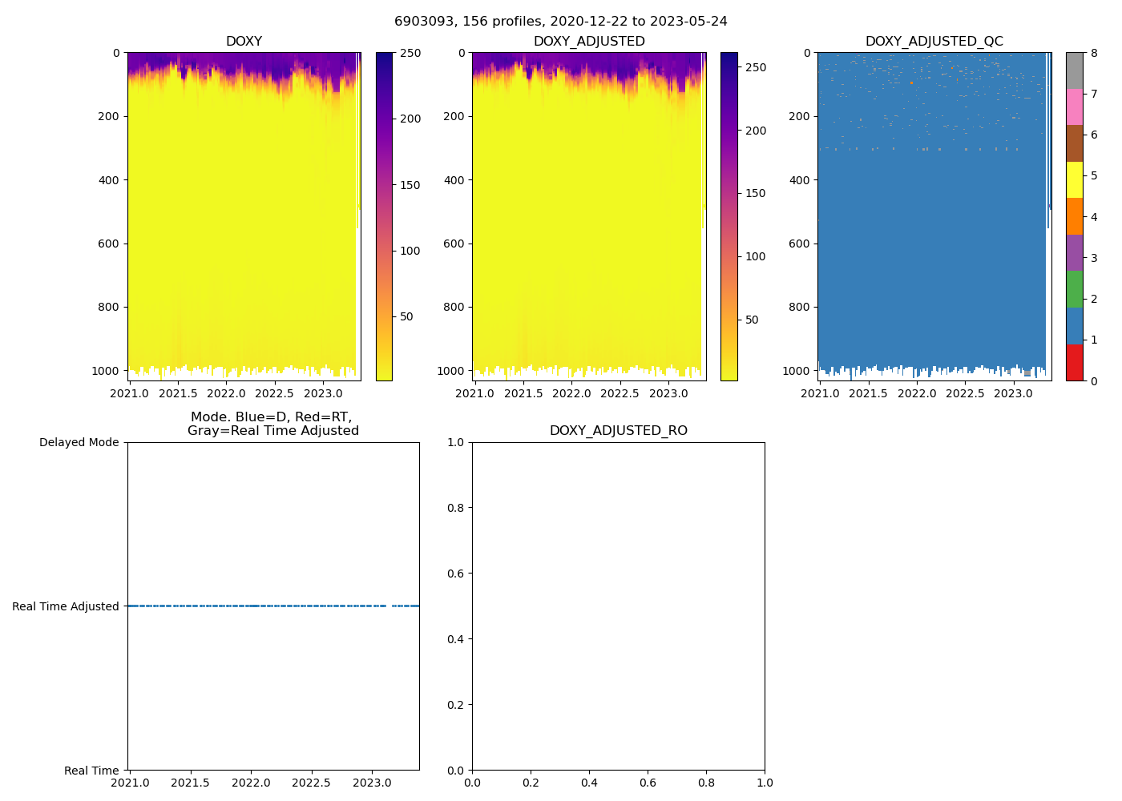Click the DOXY_ADJUSTED_RO plot title
Viewport: 1122px width, 801px height.
pyautogui.click(x=618, y=431)
